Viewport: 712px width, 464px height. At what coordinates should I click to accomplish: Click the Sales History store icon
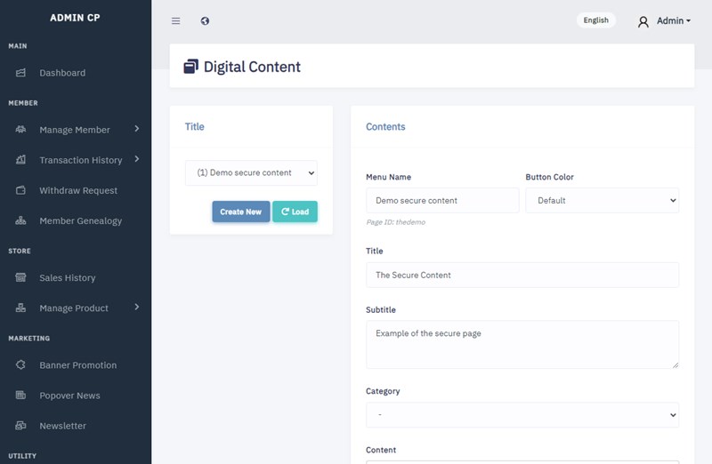click(20, 277)
